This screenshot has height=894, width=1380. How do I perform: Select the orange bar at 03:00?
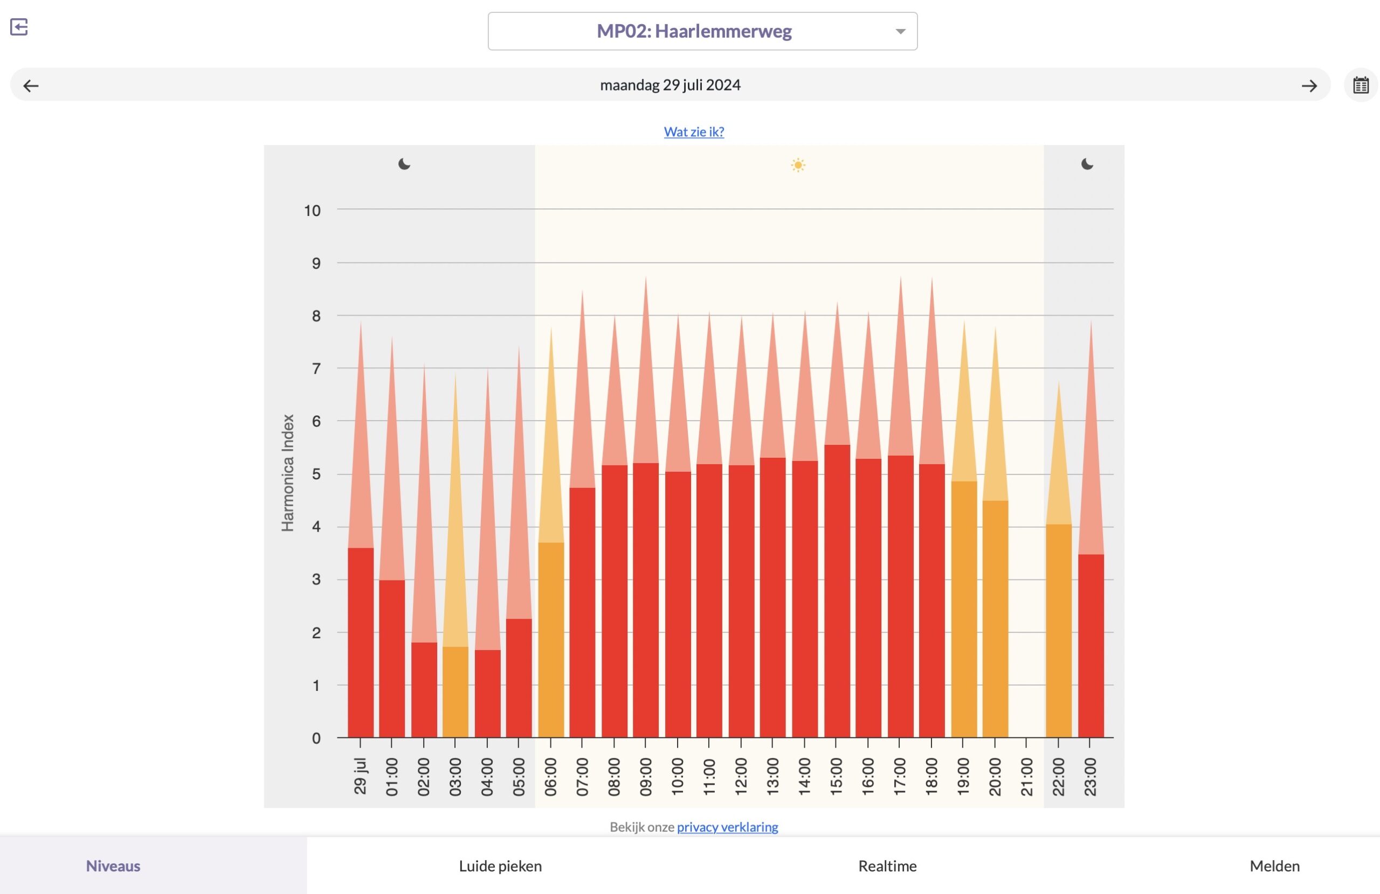pos(455,693)
